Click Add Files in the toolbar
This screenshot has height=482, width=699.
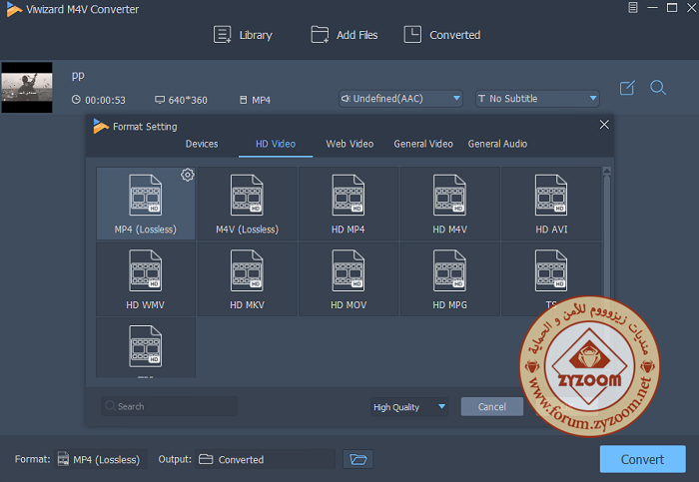coord(345,35)
